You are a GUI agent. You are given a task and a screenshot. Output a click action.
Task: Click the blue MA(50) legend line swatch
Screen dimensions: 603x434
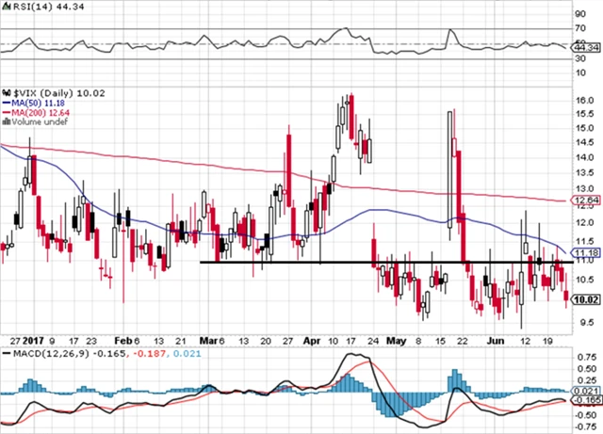pos(8,102)
